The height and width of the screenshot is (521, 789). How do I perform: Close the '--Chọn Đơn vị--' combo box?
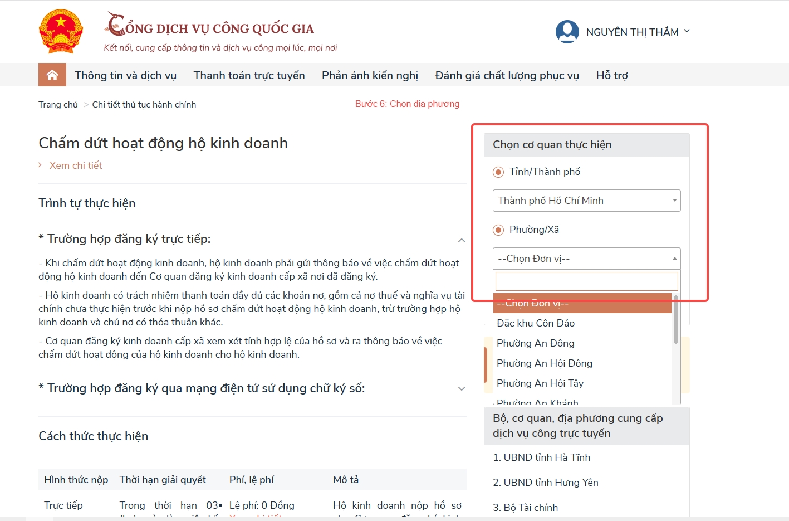click(586, 259)
